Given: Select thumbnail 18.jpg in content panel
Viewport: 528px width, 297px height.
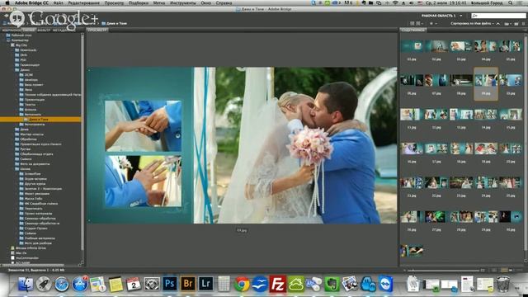Looking at the screenshot, I should (461, 148).
